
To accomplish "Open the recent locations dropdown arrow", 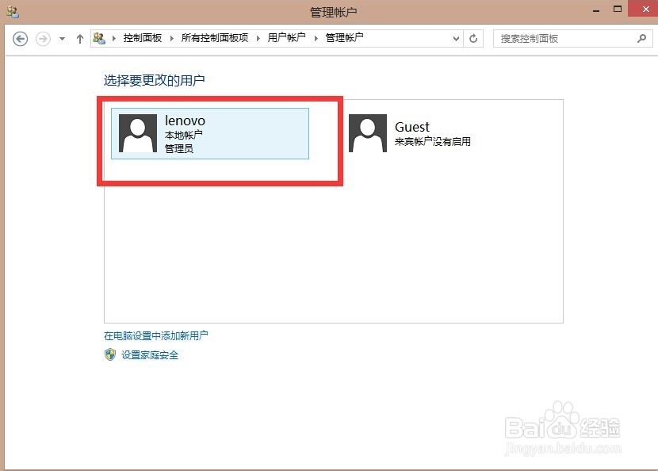I will coord(62,39).
